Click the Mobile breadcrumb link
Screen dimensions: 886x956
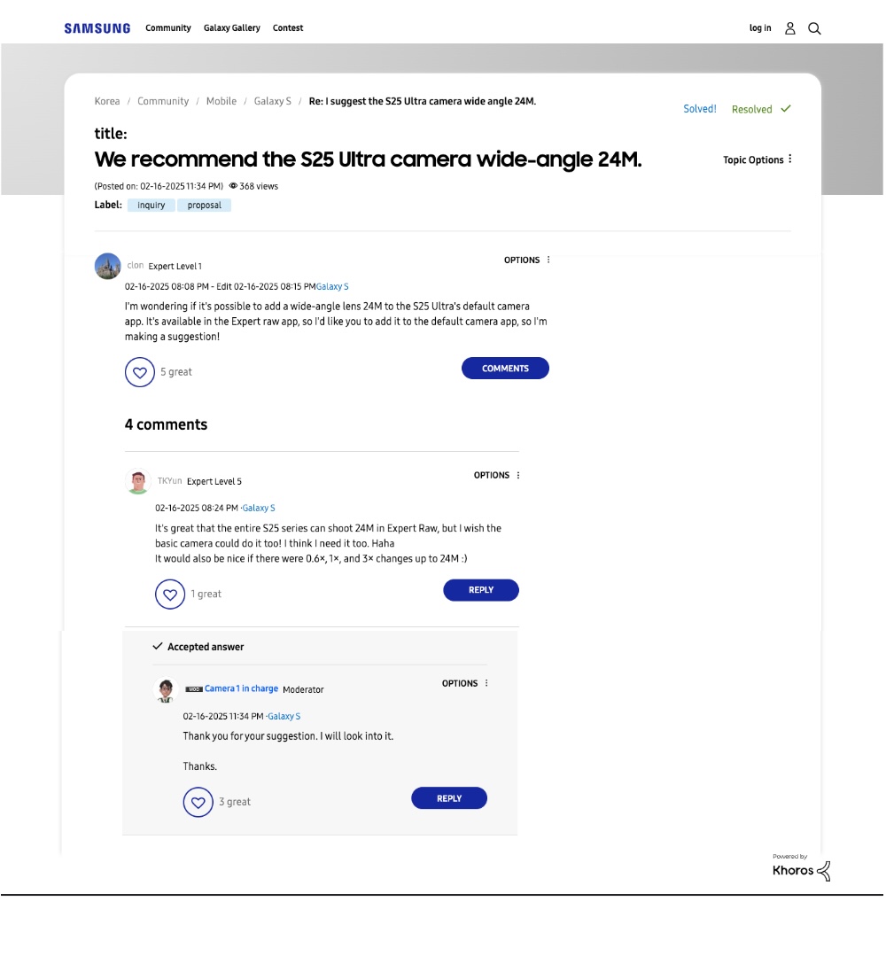221,102
